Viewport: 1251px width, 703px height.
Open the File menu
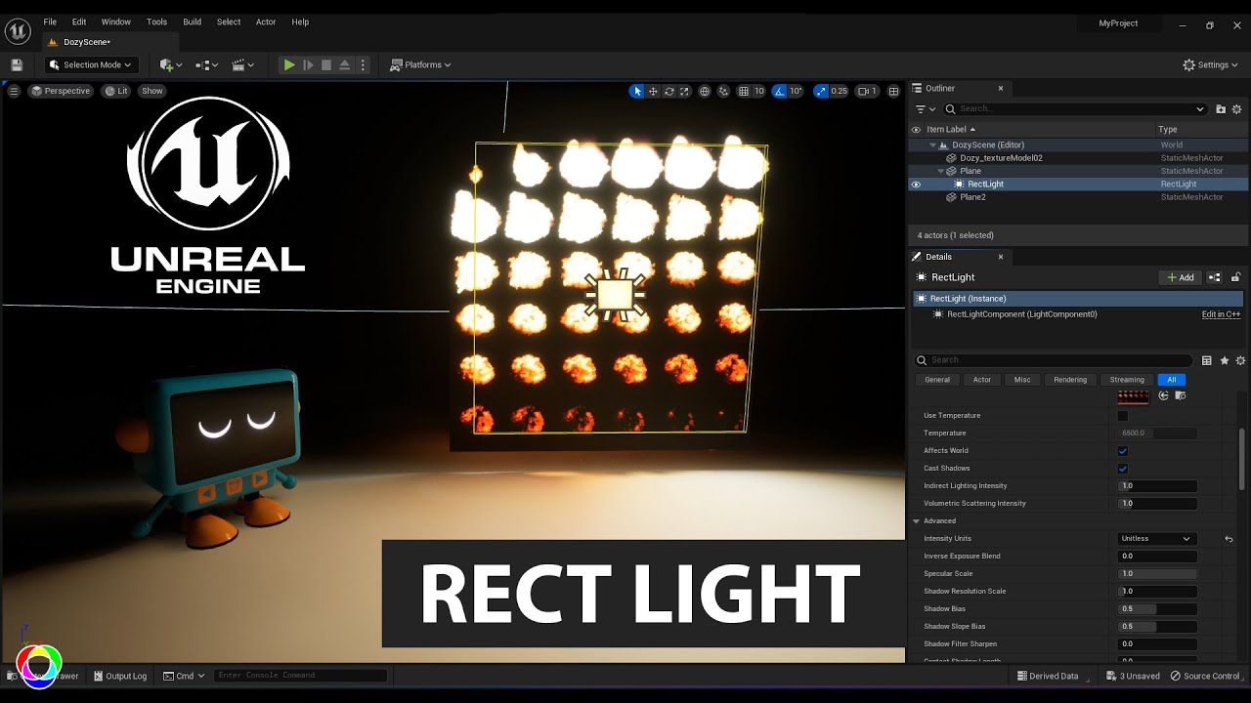click(x=50, y=21)
